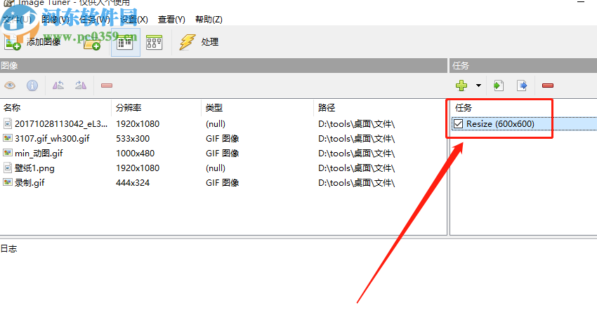
Task: Click the file icon of 3107.gif_wh300.gif
Action: [x=8, y=138]
